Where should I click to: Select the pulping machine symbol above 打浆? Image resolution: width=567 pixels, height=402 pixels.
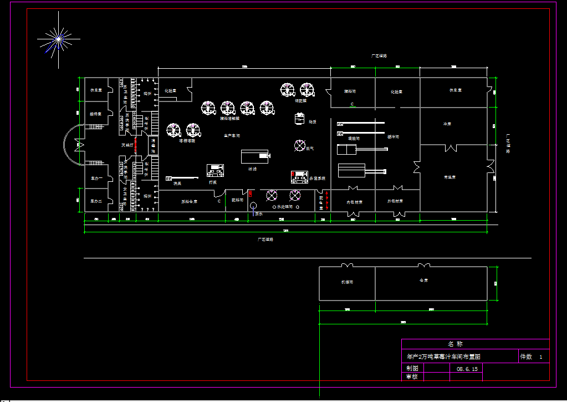(x=215, y=170)
